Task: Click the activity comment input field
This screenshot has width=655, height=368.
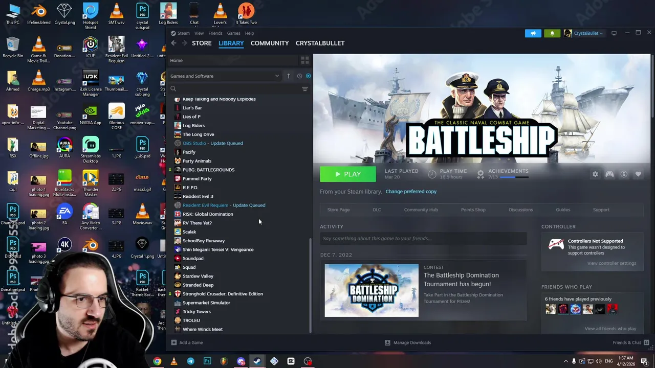Action: tap(423, 239)
